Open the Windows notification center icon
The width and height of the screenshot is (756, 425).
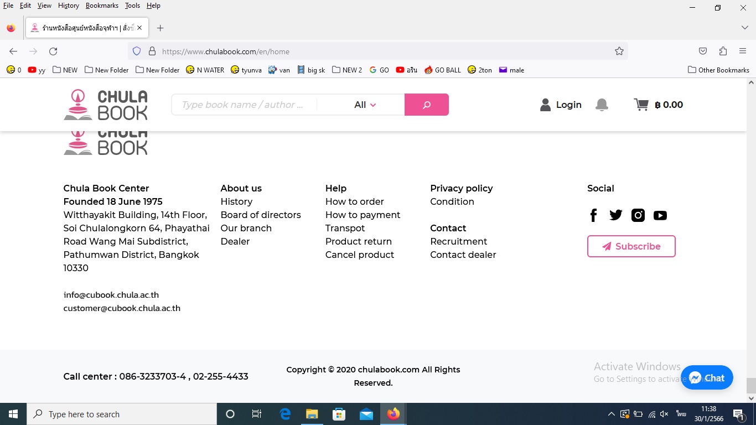coord(738,414)
